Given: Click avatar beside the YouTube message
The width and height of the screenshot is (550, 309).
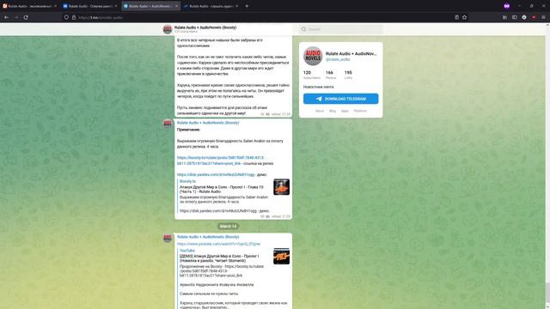Looking at the screenshot, I should click(168, 239).
